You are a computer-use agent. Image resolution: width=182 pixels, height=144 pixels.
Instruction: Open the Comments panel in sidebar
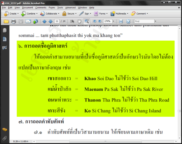point(5,130)
